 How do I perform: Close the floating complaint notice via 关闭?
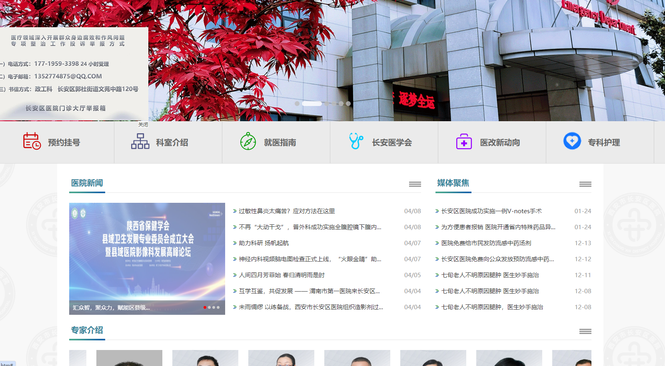pos(143,125)
